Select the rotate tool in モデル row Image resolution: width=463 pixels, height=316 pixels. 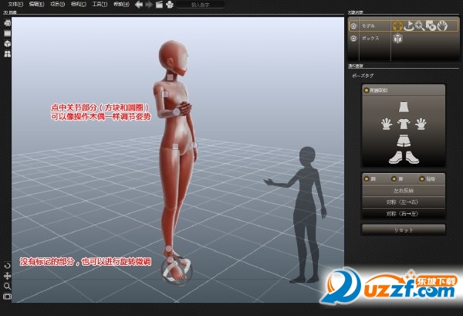point(409,26)
